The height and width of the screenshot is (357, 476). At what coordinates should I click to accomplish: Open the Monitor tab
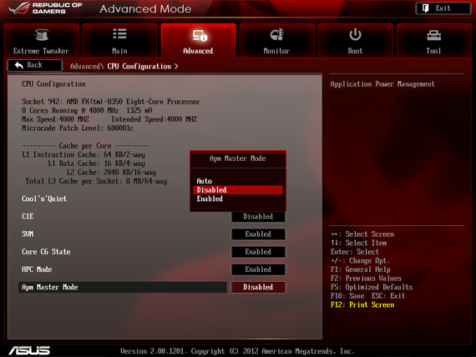coord(276,40)
